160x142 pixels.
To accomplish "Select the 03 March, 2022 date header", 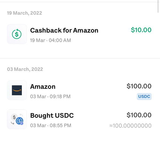I will pyautogui.click(x=25, y=69).
